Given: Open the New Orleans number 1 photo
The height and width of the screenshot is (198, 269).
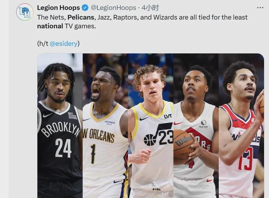Looking at the screenshot, I should tap(105, 125).
